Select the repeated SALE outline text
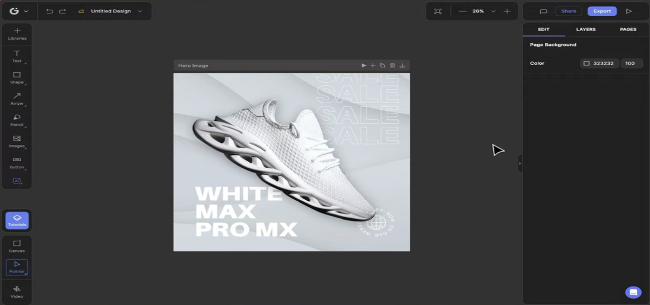Image resolution: width=650 pixels, height=305 pixels. (357, 109)
